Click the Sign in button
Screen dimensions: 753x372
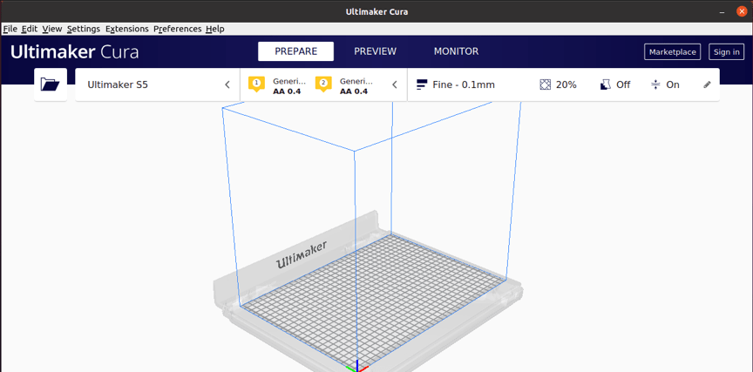[727, 52]
